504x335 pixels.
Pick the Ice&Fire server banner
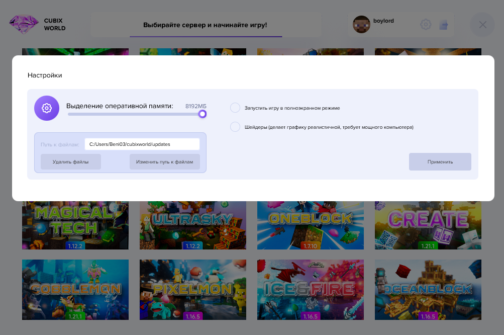click(x=310, y=290)
